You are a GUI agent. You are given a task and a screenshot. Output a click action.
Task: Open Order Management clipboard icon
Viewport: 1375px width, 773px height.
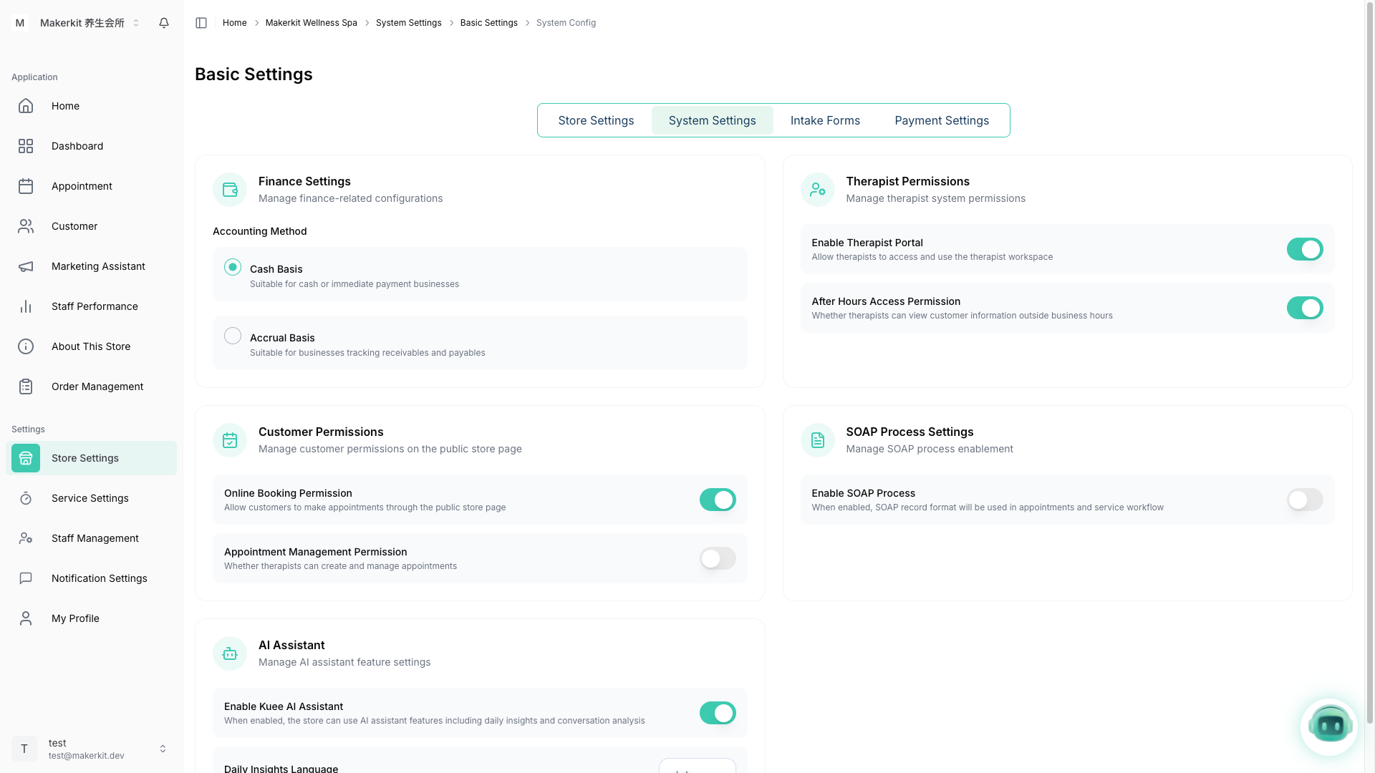26,386
